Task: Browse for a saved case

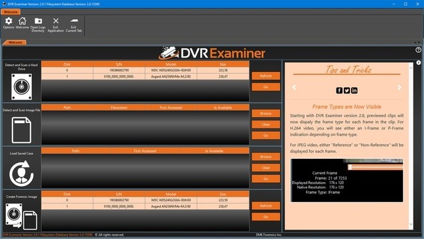Action: point(266,157)
